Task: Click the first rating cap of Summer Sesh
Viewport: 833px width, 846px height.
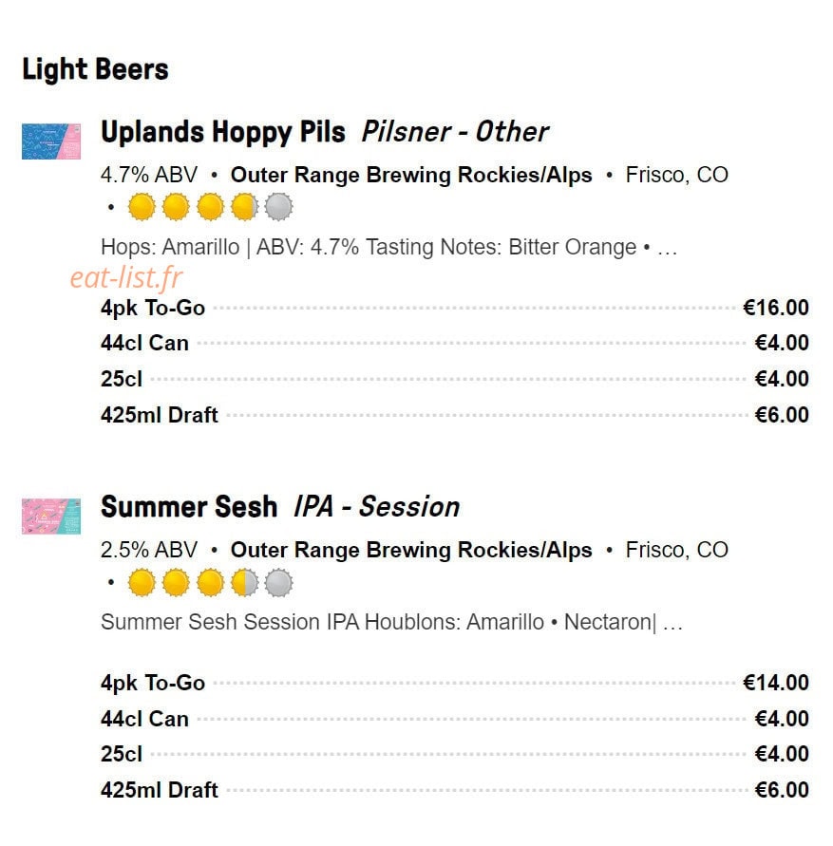Action: 142,583
